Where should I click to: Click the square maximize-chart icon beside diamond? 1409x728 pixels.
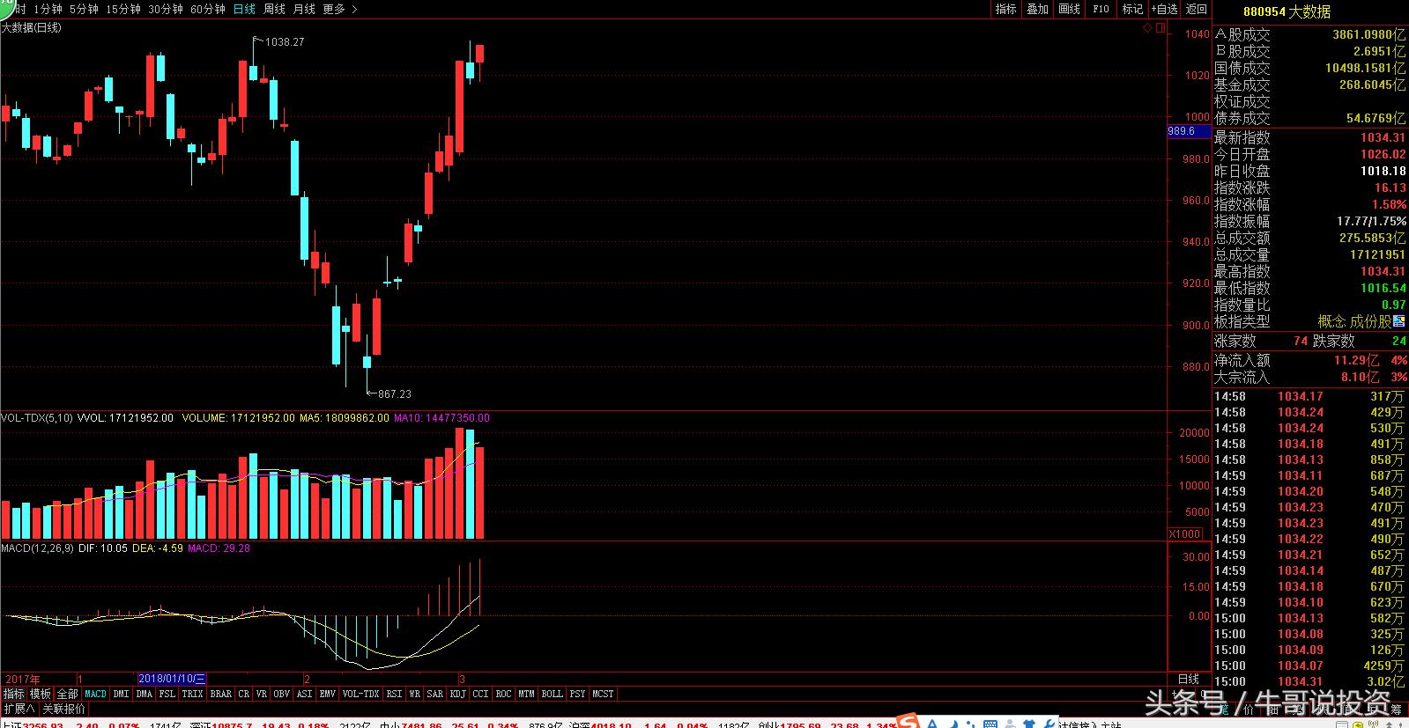[x=1161, y=28]
